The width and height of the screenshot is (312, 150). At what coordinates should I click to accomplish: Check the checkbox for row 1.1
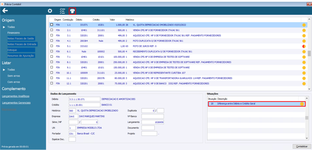pos(52,25)
